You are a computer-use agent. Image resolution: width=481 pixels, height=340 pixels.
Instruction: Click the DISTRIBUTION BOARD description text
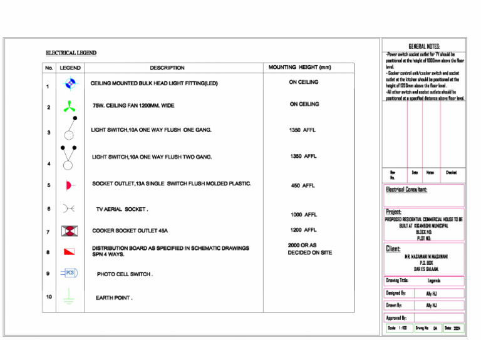tap(170, 251)
